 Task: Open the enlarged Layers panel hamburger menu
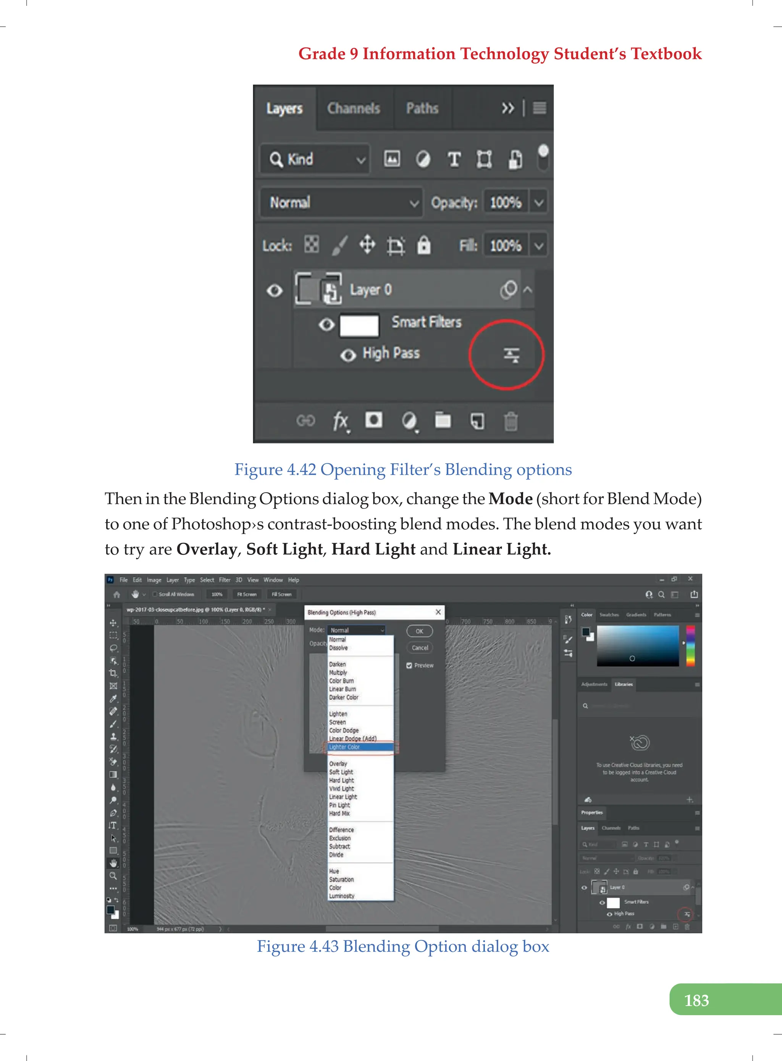[539, 108]
